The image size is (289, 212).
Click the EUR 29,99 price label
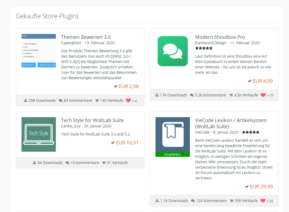[x=261, y=186]
